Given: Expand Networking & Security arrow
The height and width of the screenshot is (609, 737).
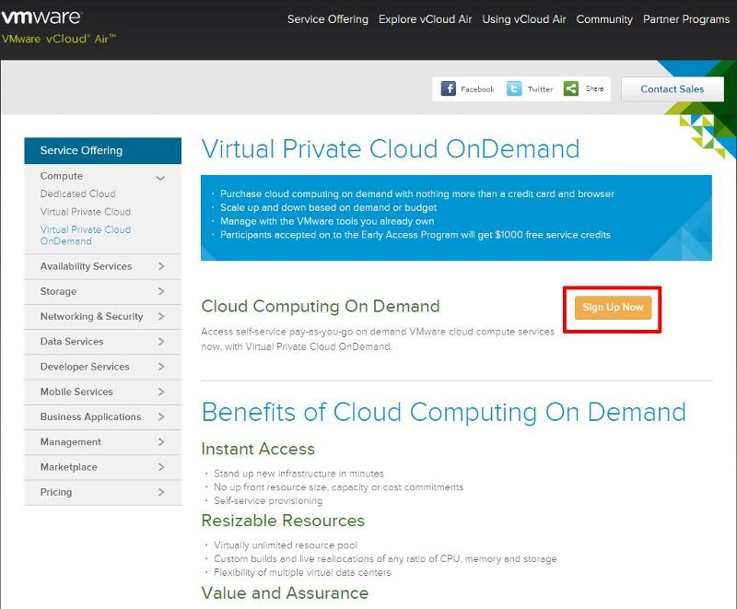Looking at the screenshot, I should tap(161, 316).
